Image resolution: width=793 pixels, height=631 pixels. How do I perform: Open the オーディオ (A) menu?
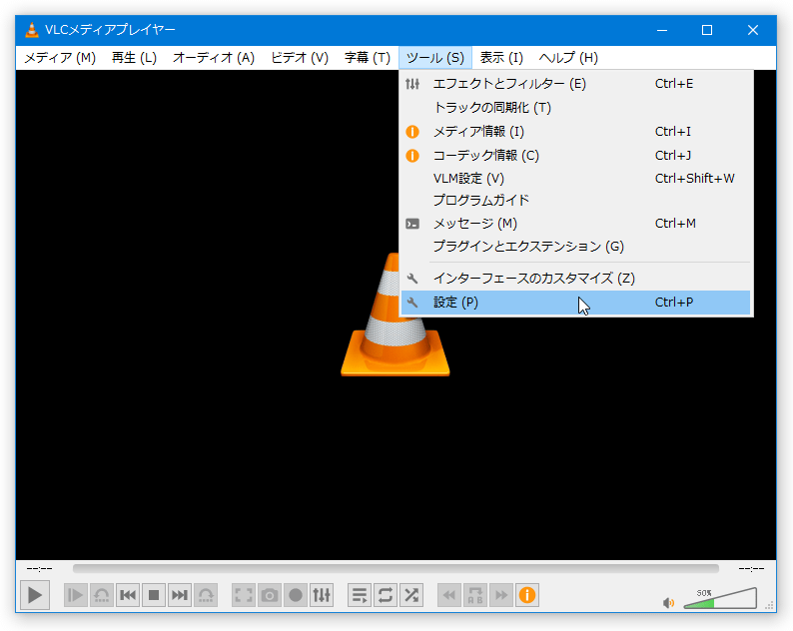[214, 58]
